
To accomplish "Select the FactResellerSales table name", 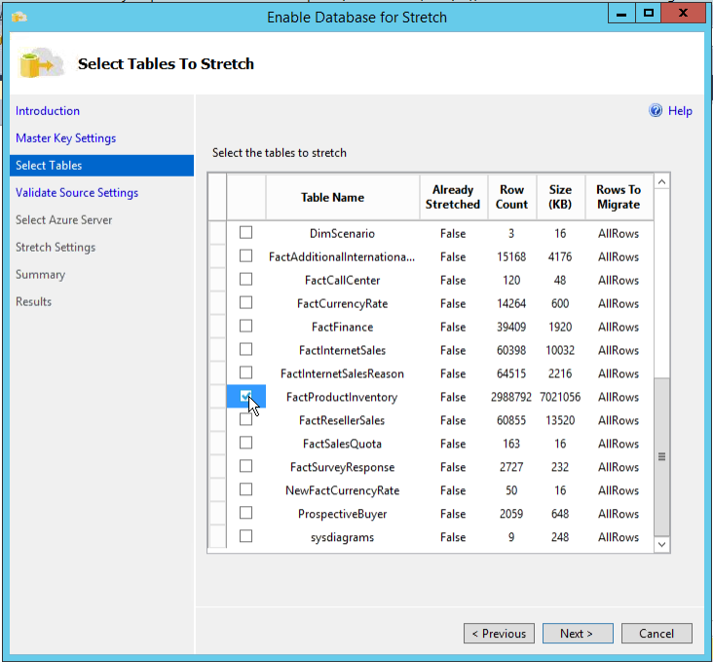I will (342, 420).
